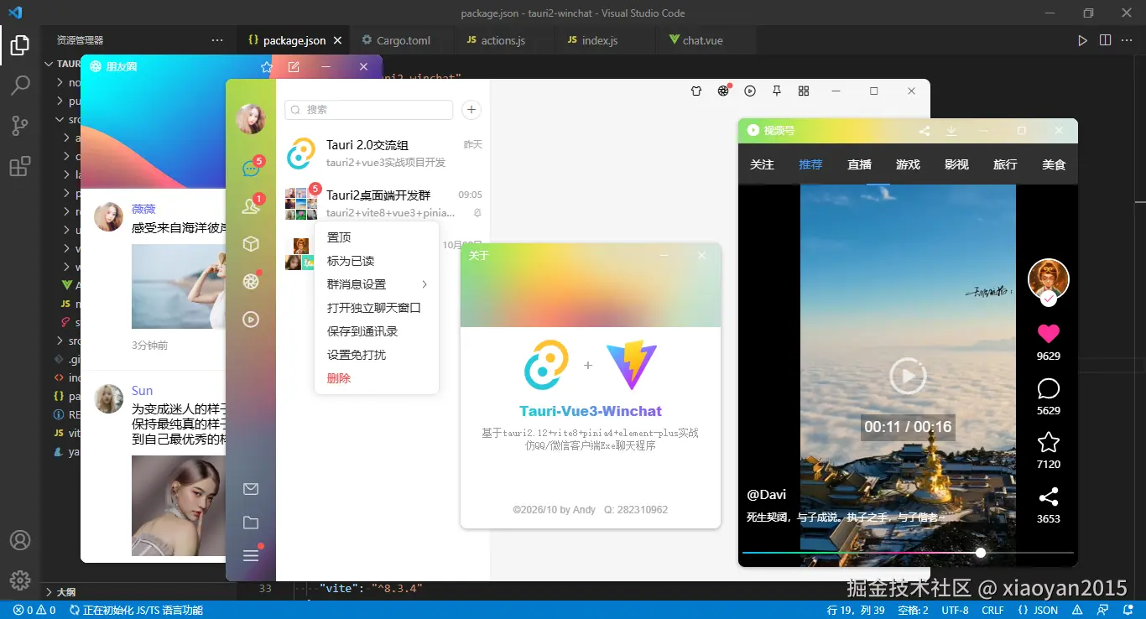This screenshot has height=619, width=1146.
Task: Click the 搜索 search input field
Action: pyautogui.click(x=369, y=110)
